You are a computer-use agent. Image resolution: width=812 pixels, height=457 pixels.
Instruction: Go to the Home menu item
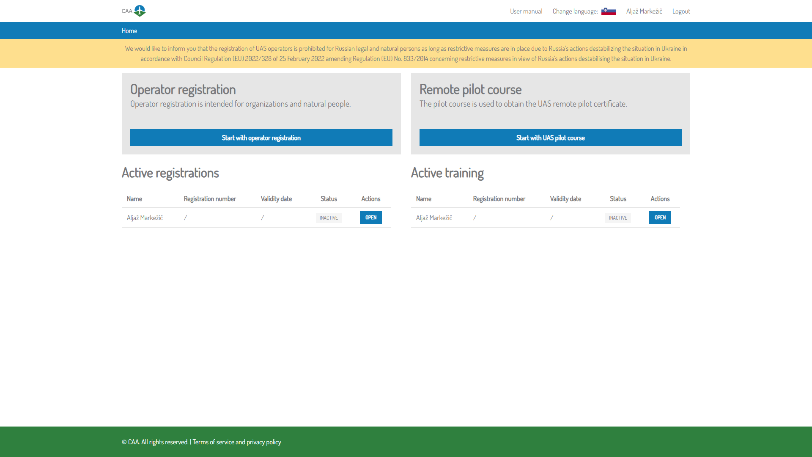(129, 30)
